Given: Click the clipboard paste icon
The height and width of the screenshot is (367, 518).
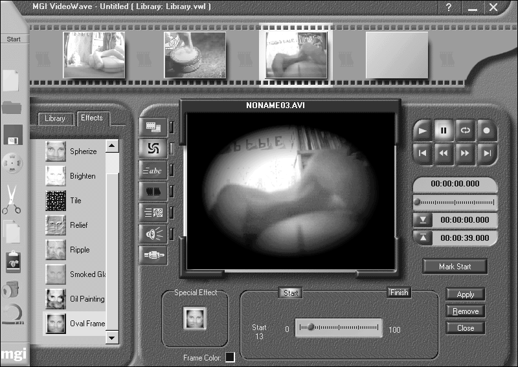Looking at the screenshot, I should 13,261.
